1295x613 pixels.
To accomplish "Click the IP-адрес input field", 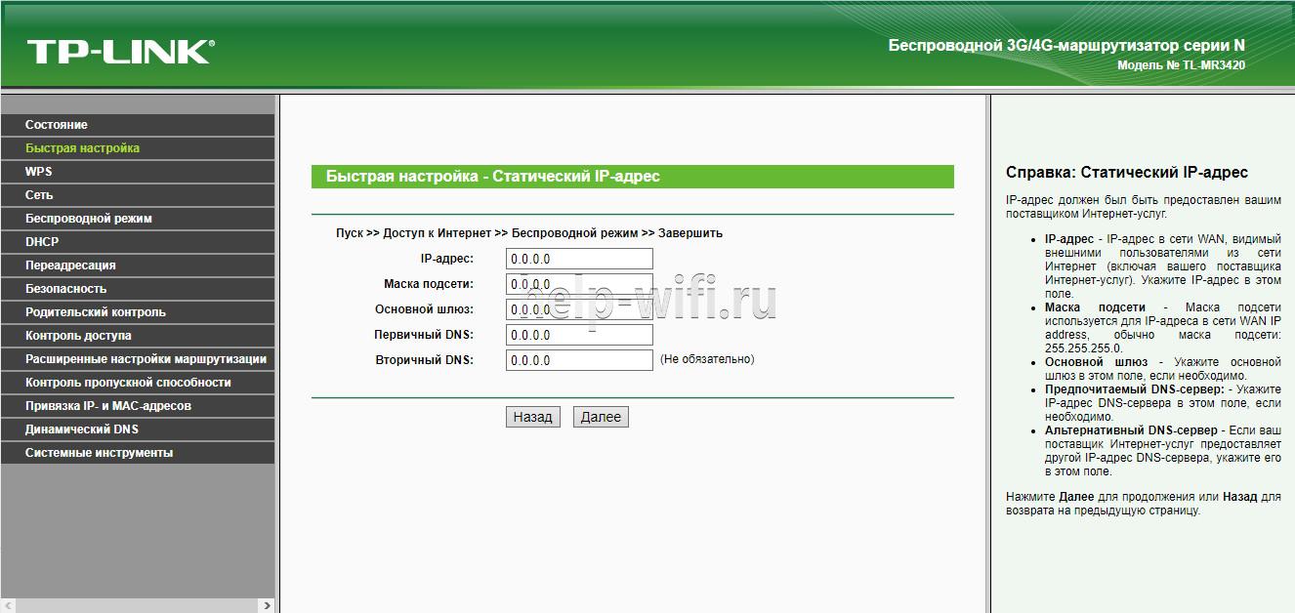I will 579,259.
